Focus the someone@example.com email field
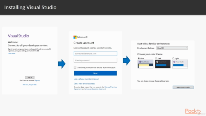 [95, 53]
